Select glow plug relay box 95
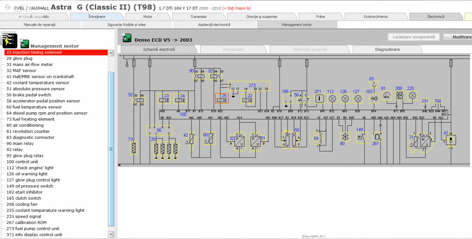The width and height of the screenshot is (472, 239). [x=159, y=130]
